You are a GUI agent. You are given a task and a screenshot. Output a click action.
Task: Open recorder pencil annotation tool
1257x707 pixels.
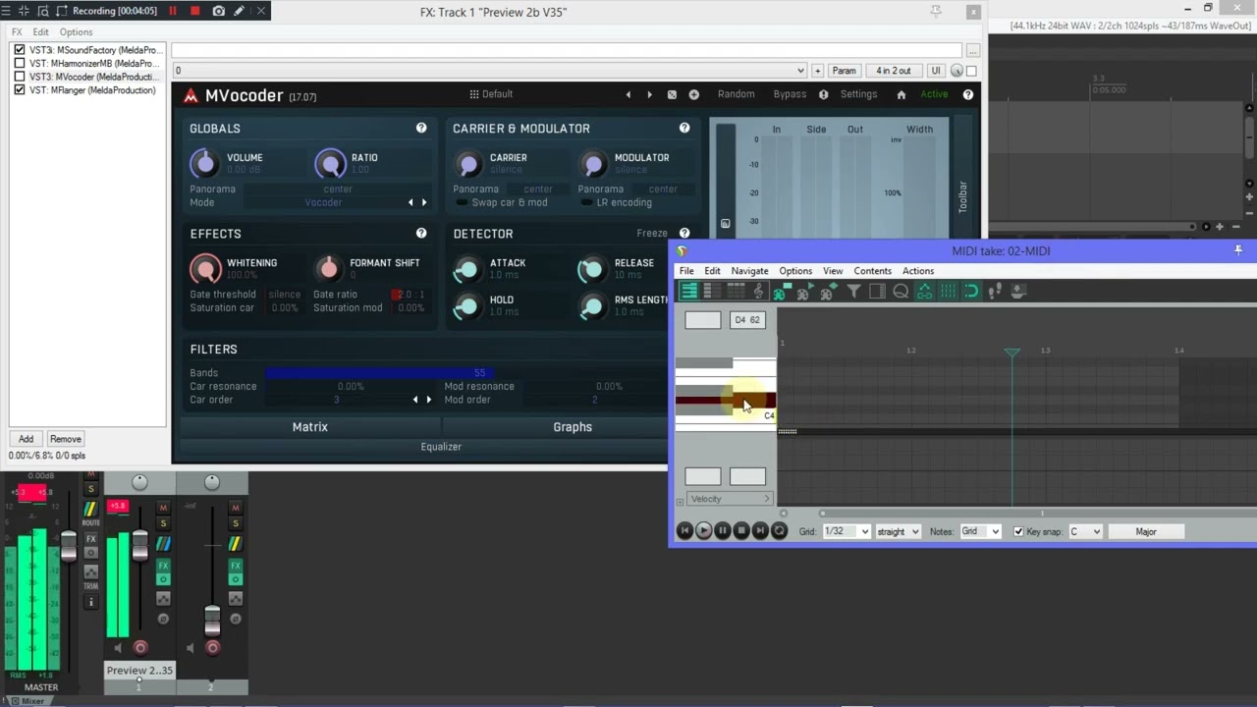(239, 11)
